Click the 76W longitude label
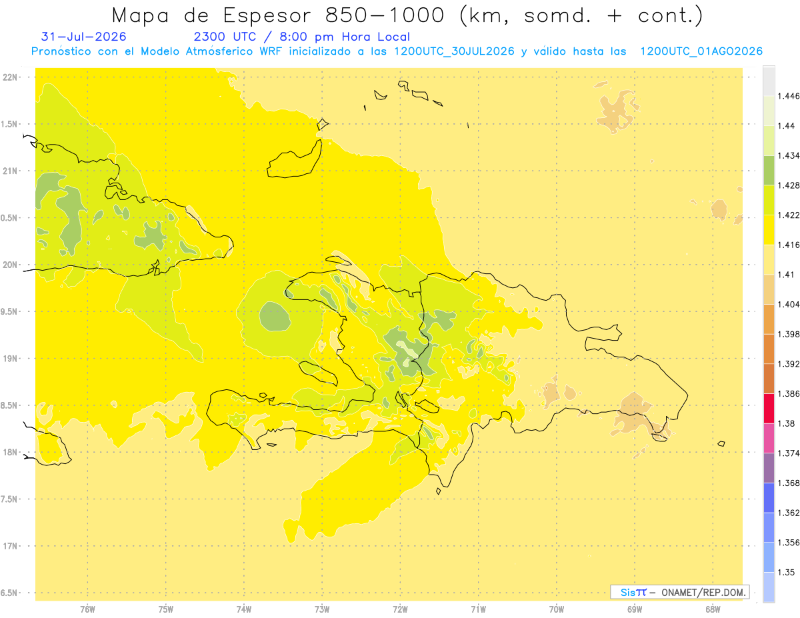Image resolution: width=800 pixels, height=618 pixels. (x=87, y=609)
